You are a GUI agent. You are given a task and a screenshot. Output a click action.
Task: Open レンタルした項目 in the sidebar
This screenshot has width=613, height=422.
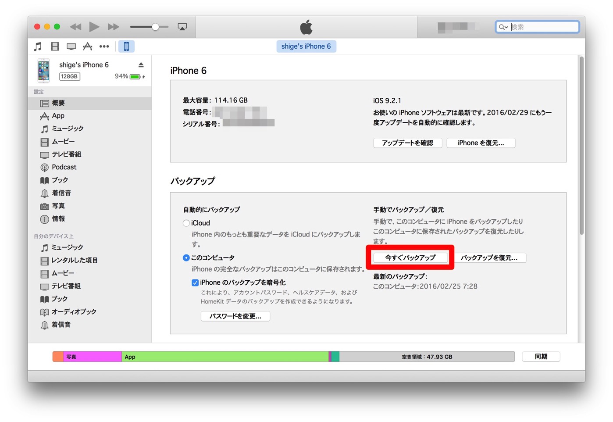pos(90,260)
